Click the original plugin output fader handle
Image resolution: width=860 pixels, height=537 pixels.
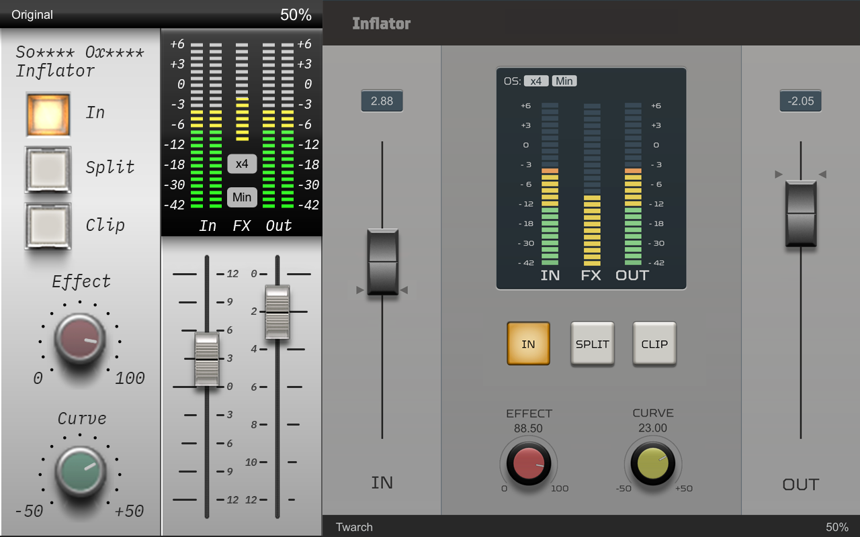(277, 312)
